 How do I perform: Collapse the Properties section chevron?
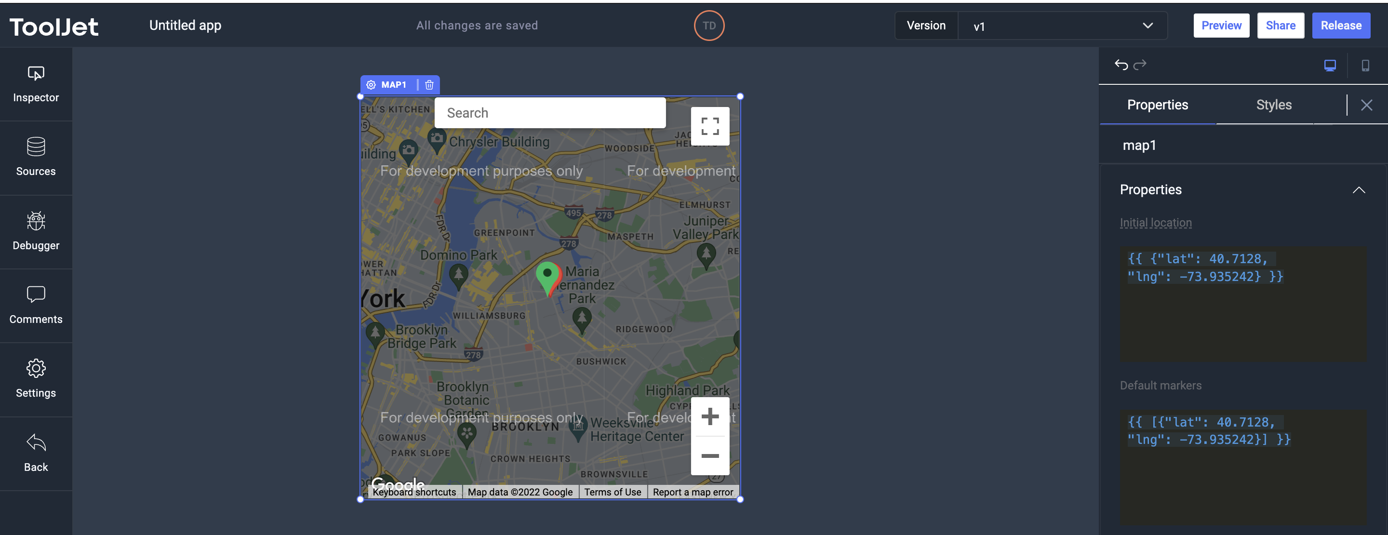click(x=1359, y=190)
